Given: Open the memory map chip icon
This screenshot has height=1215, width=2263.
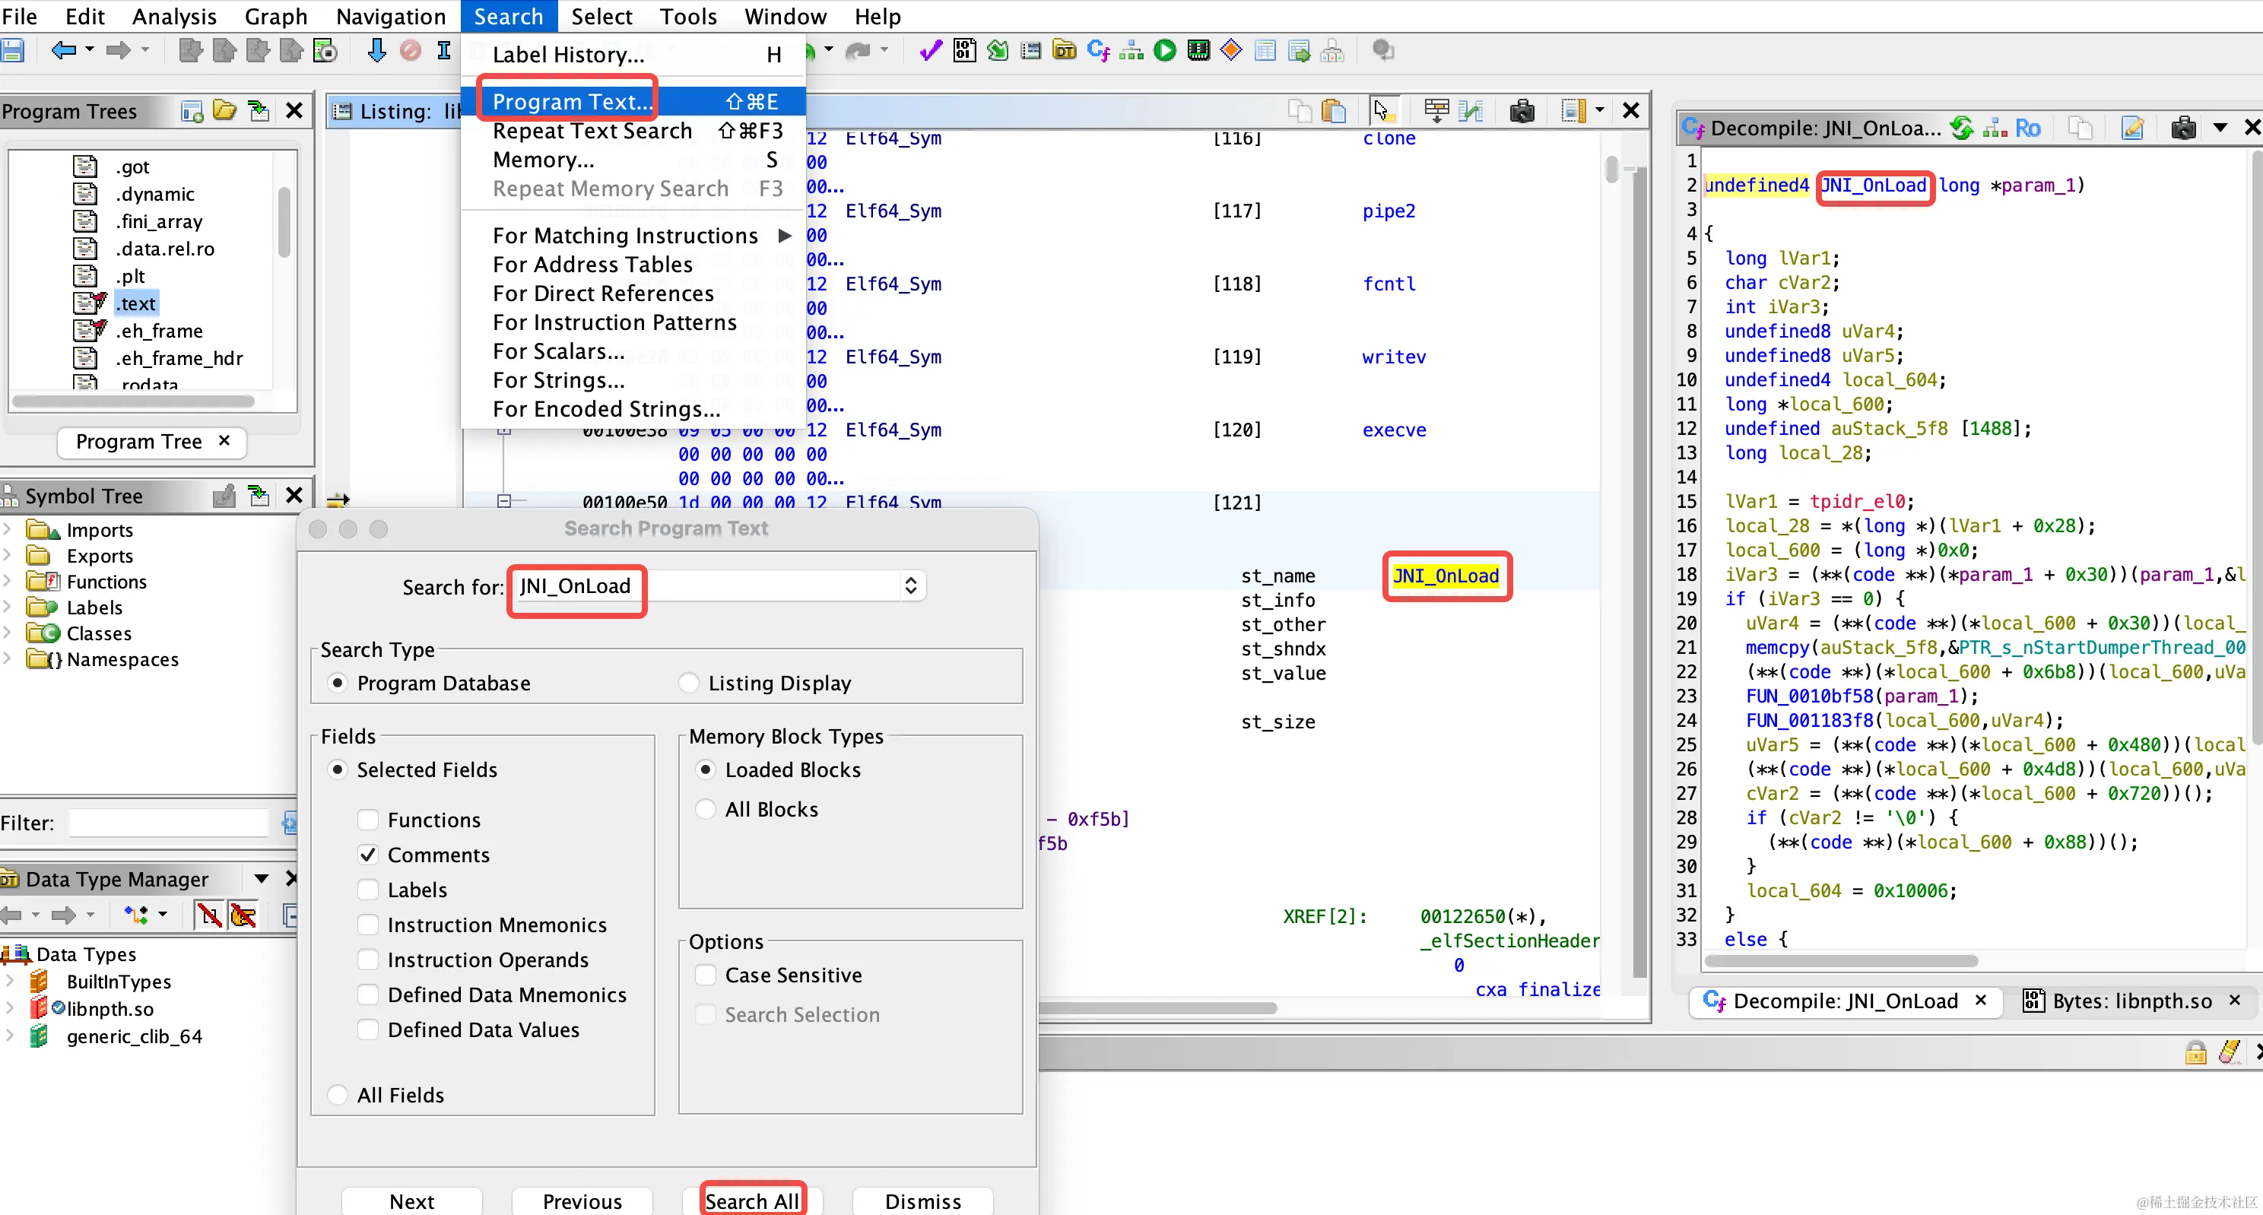Looking at the screenshot, I should pyautogui.click(x=1198, y=51).
